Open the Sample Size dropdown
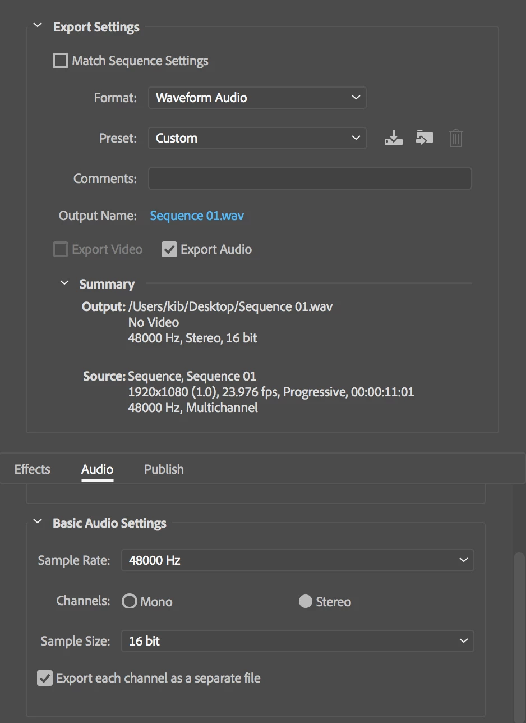This screenshot has width=526, height=723. point(298,641)
